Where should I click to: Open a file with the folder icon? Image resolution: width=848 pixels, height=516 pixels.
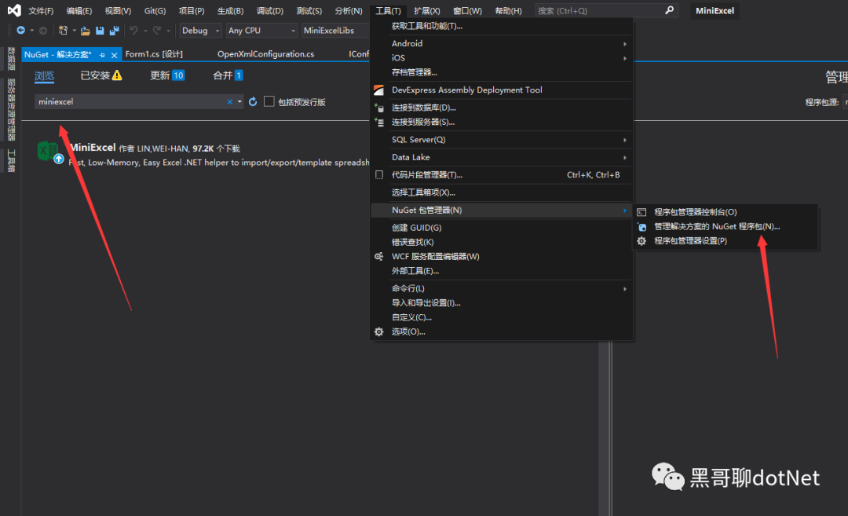85,31
